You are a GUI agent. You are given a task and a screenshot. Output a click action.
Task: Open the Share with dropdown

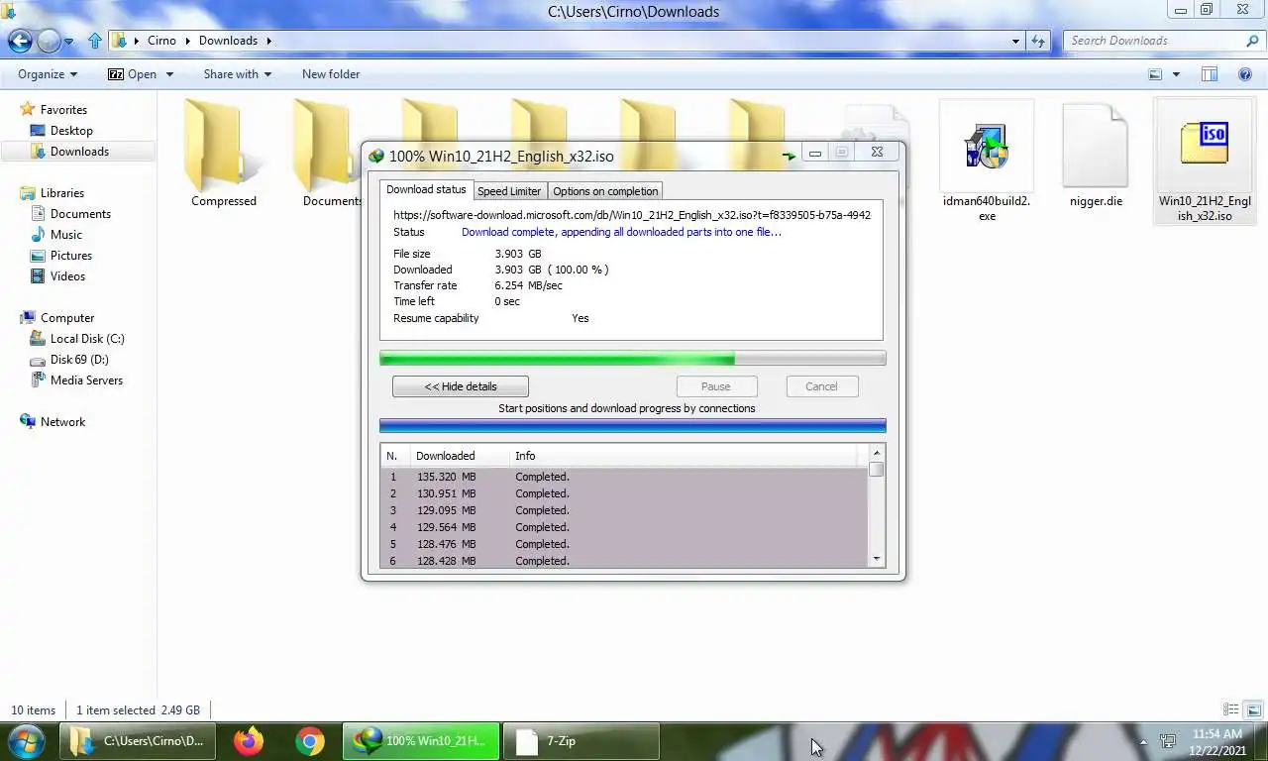coord(237,74)
